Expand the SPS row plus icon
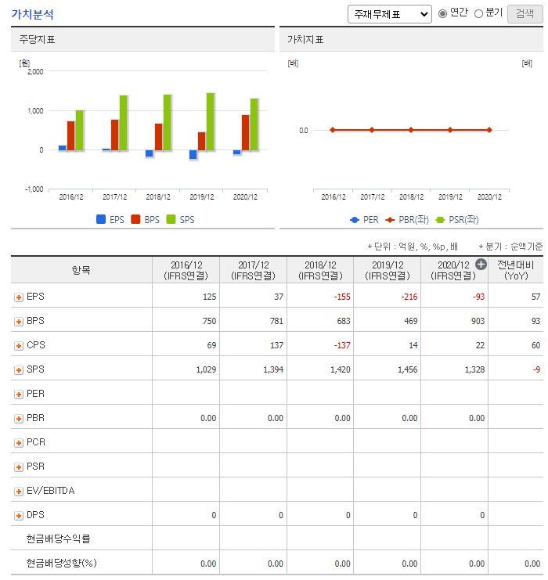 click(x=19, y=370)
